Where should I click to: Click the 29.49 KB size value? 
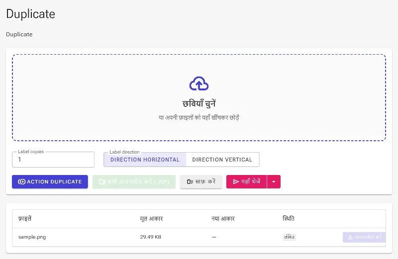pyautogui.click(x=151, y=237)
